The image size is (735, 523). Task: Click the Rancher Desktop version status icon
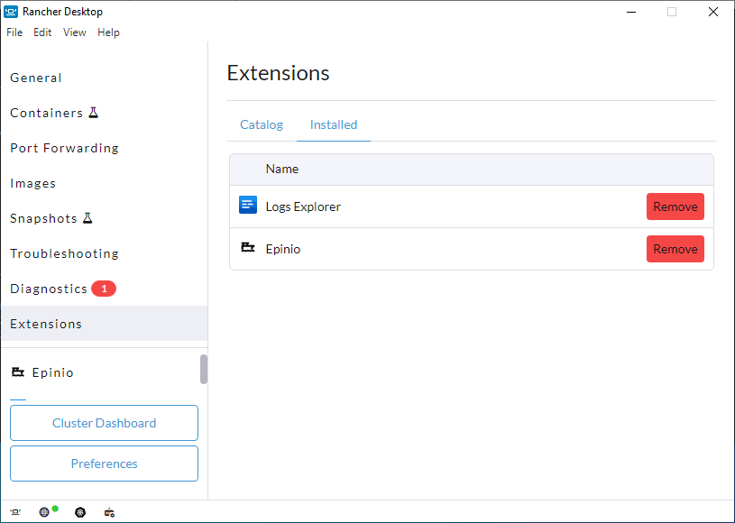(15, 512)
